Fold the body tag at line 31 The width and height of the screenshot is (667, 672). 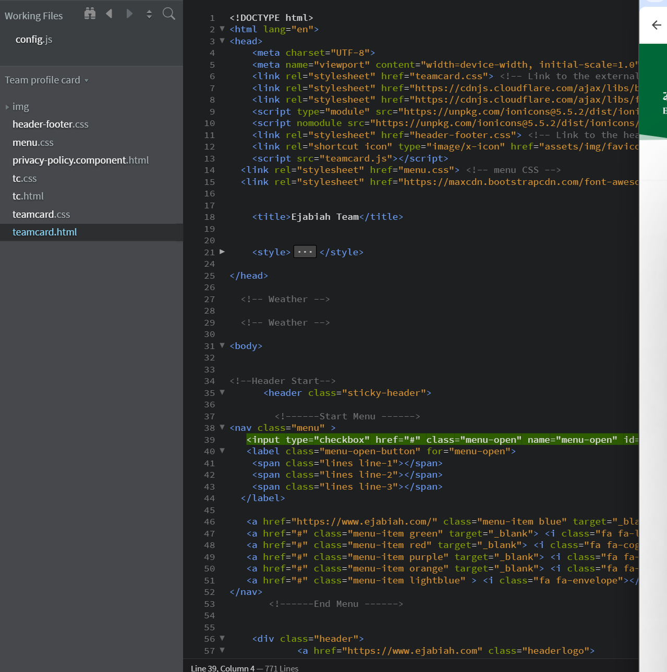tap(222, 345)
